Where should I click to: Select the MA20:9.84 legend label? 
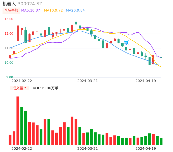(x=75, y=11)
